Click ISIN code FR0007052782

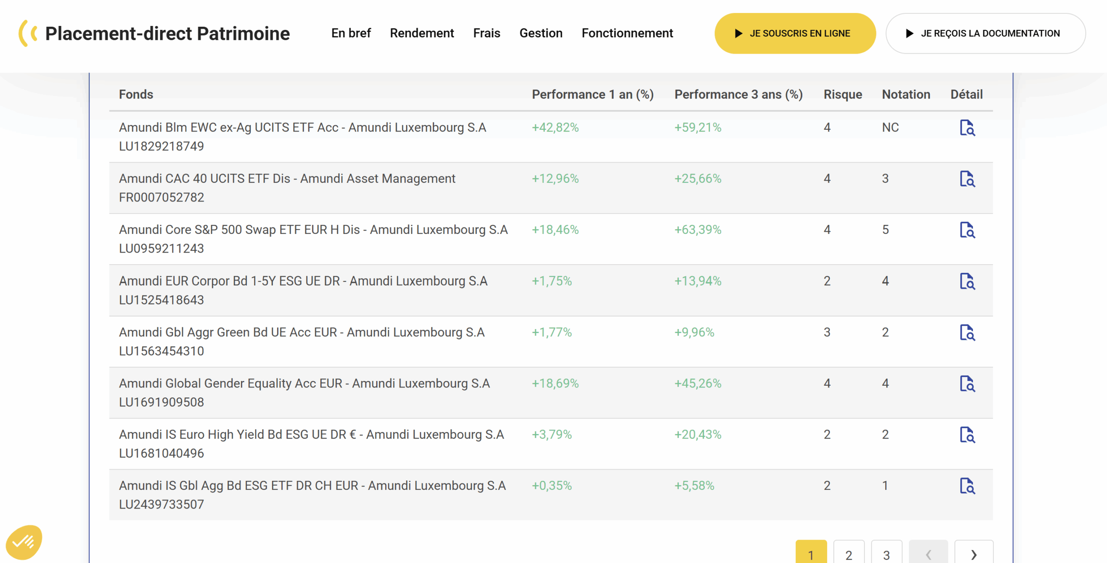161,197
